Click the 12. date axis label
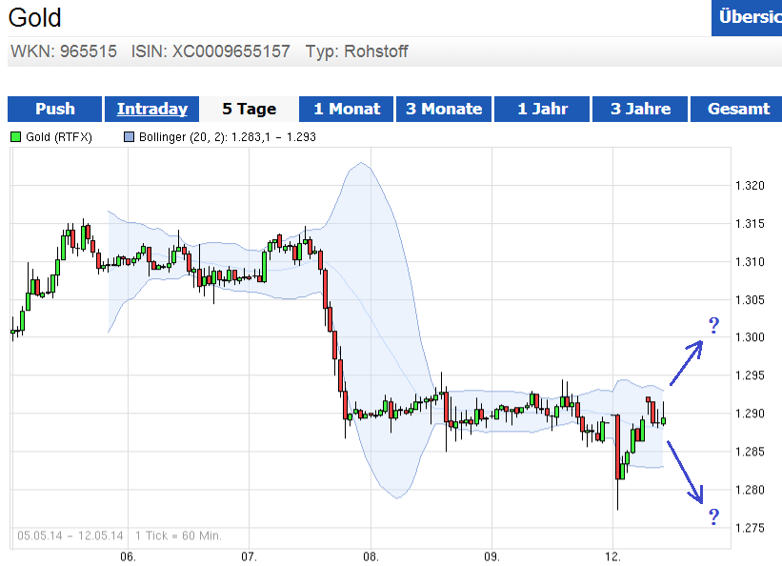Screen dimensions: 782x566 coord(613,557)
